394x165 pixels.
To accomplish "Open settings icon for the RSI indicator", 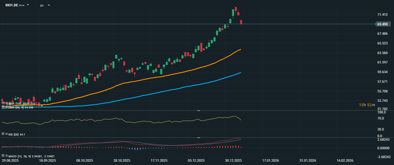I will coord(3,134).
